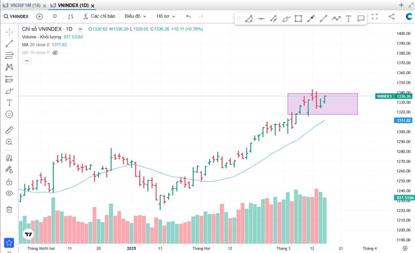Select the text annotation tool in left sidebar
This screenshot has height=253, width=415.
coord(9,103)
